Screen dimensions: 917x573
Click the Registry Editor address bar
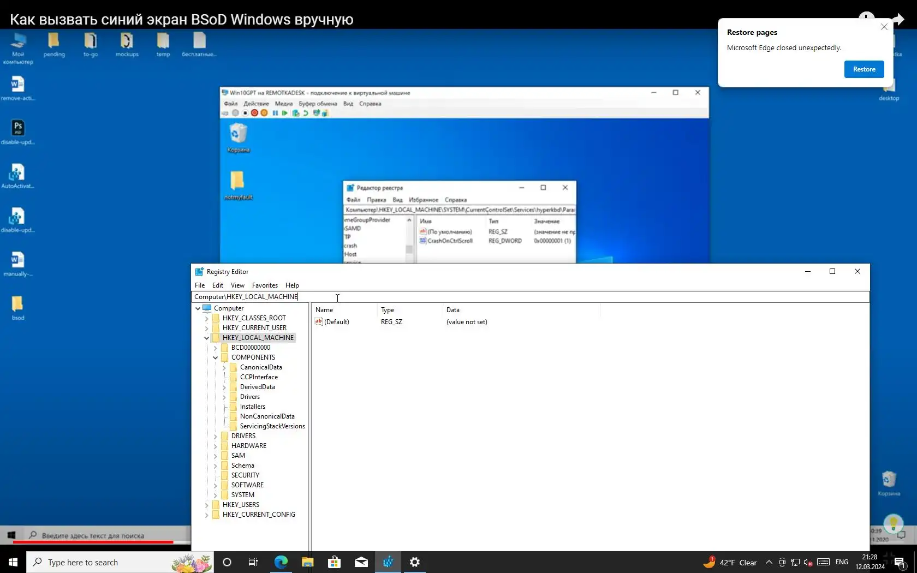(x=531, y=297)
